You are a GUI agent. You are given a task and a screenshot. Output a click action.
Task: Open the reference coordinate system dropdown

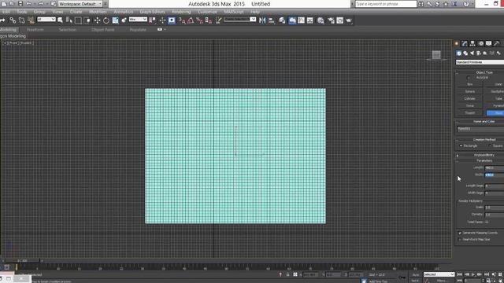[138, 20]
